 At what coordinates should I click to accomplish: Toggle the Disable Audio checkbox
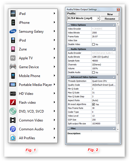[x=93, y=72]
